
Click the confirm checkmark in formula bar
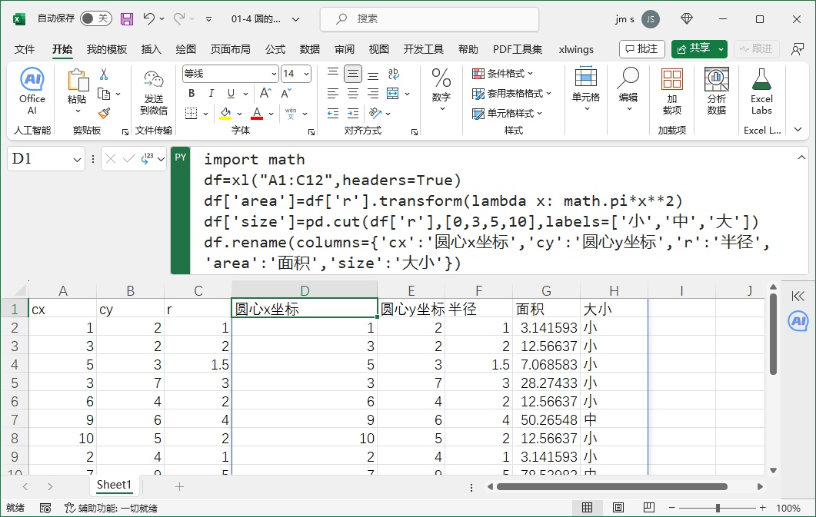[128, 159]
